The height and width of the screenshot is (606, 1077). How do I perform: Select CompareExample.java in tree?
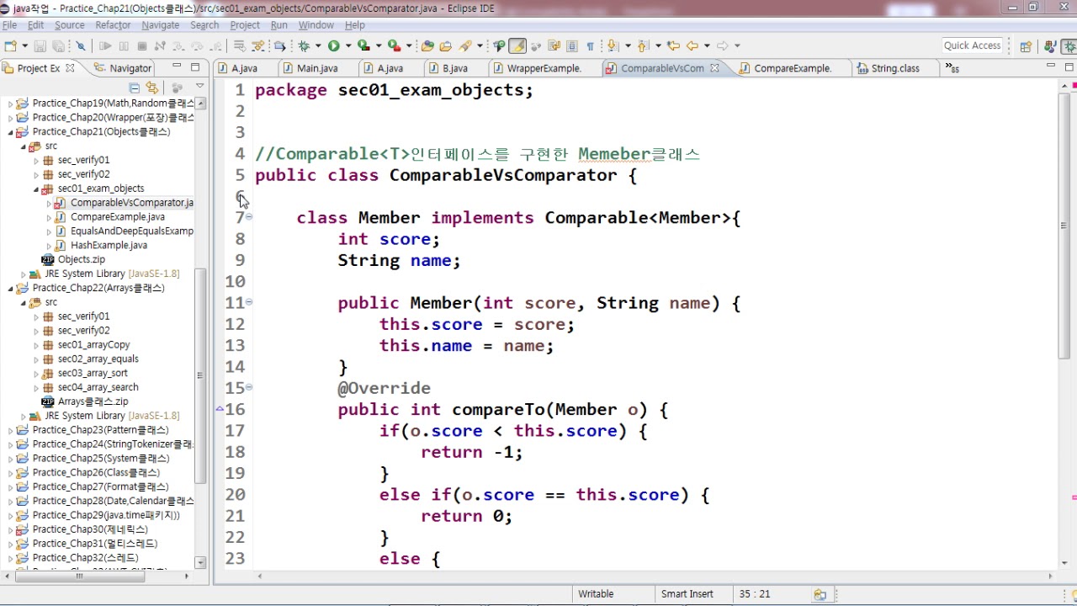pyautogui.click(x=117, y=217)
